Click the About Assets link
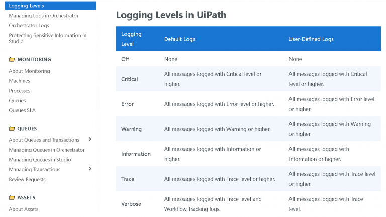 (x=24, y=209)
